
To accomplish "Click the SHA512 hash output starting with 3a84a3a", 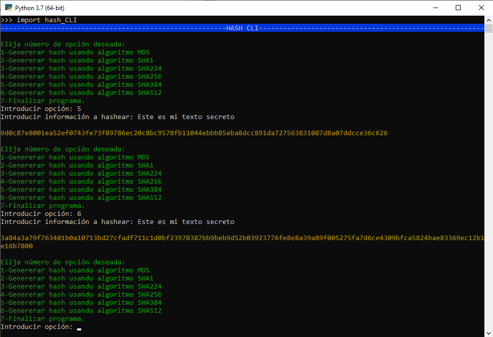I will (x=242, y=238).
